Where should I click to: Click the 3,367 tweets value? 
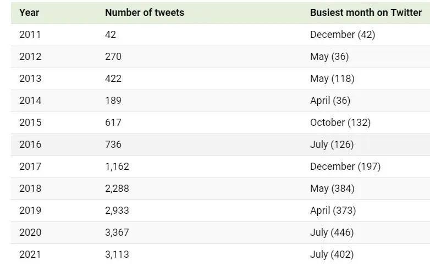click(x=117, y=232)
